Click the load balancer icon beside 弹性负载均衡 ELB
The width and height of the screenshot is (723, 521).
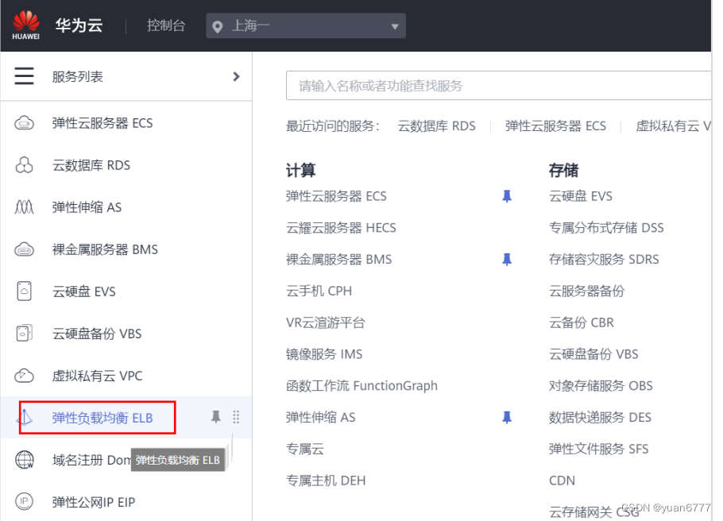pyautogui.click(x=25, y=418)
